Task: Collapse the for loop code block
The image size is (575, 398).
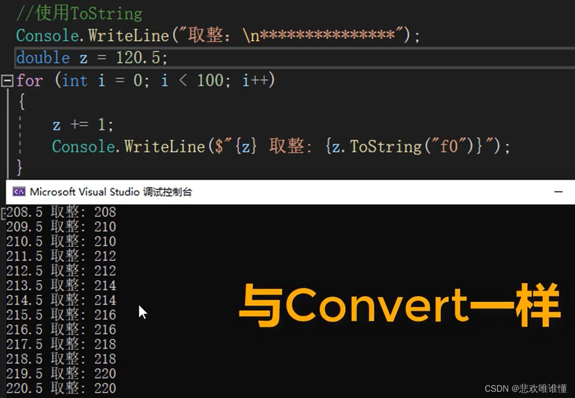Action: pos(7,81)
